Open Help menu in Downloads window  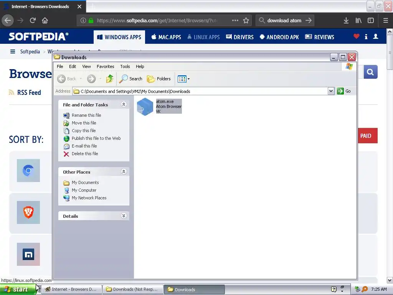140,66
